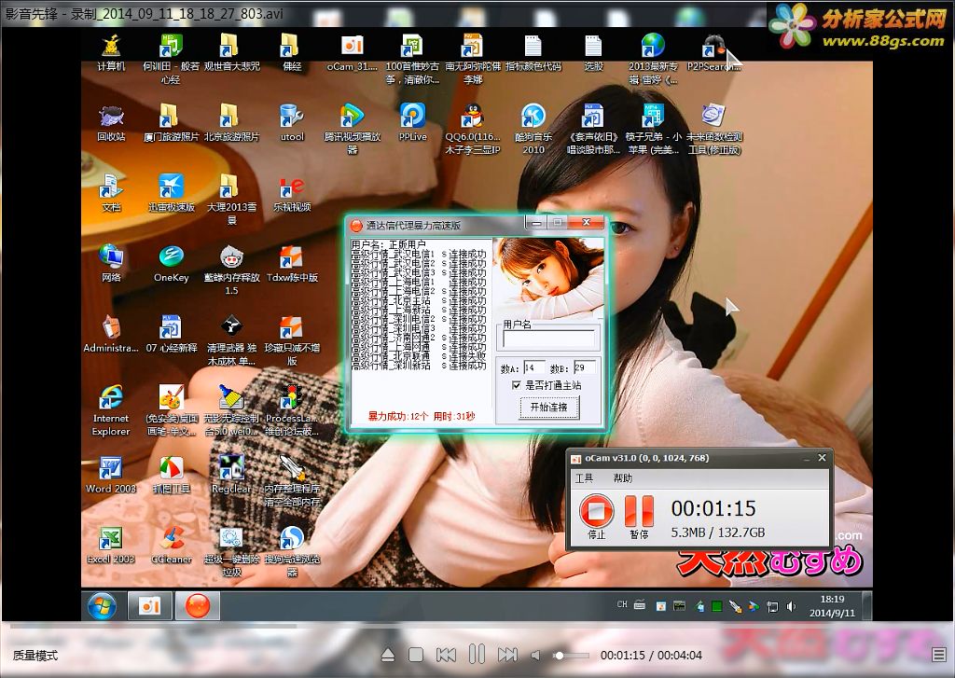955x678 pixels.
Task: Click the 数A input box
Action: pos(533,367)
